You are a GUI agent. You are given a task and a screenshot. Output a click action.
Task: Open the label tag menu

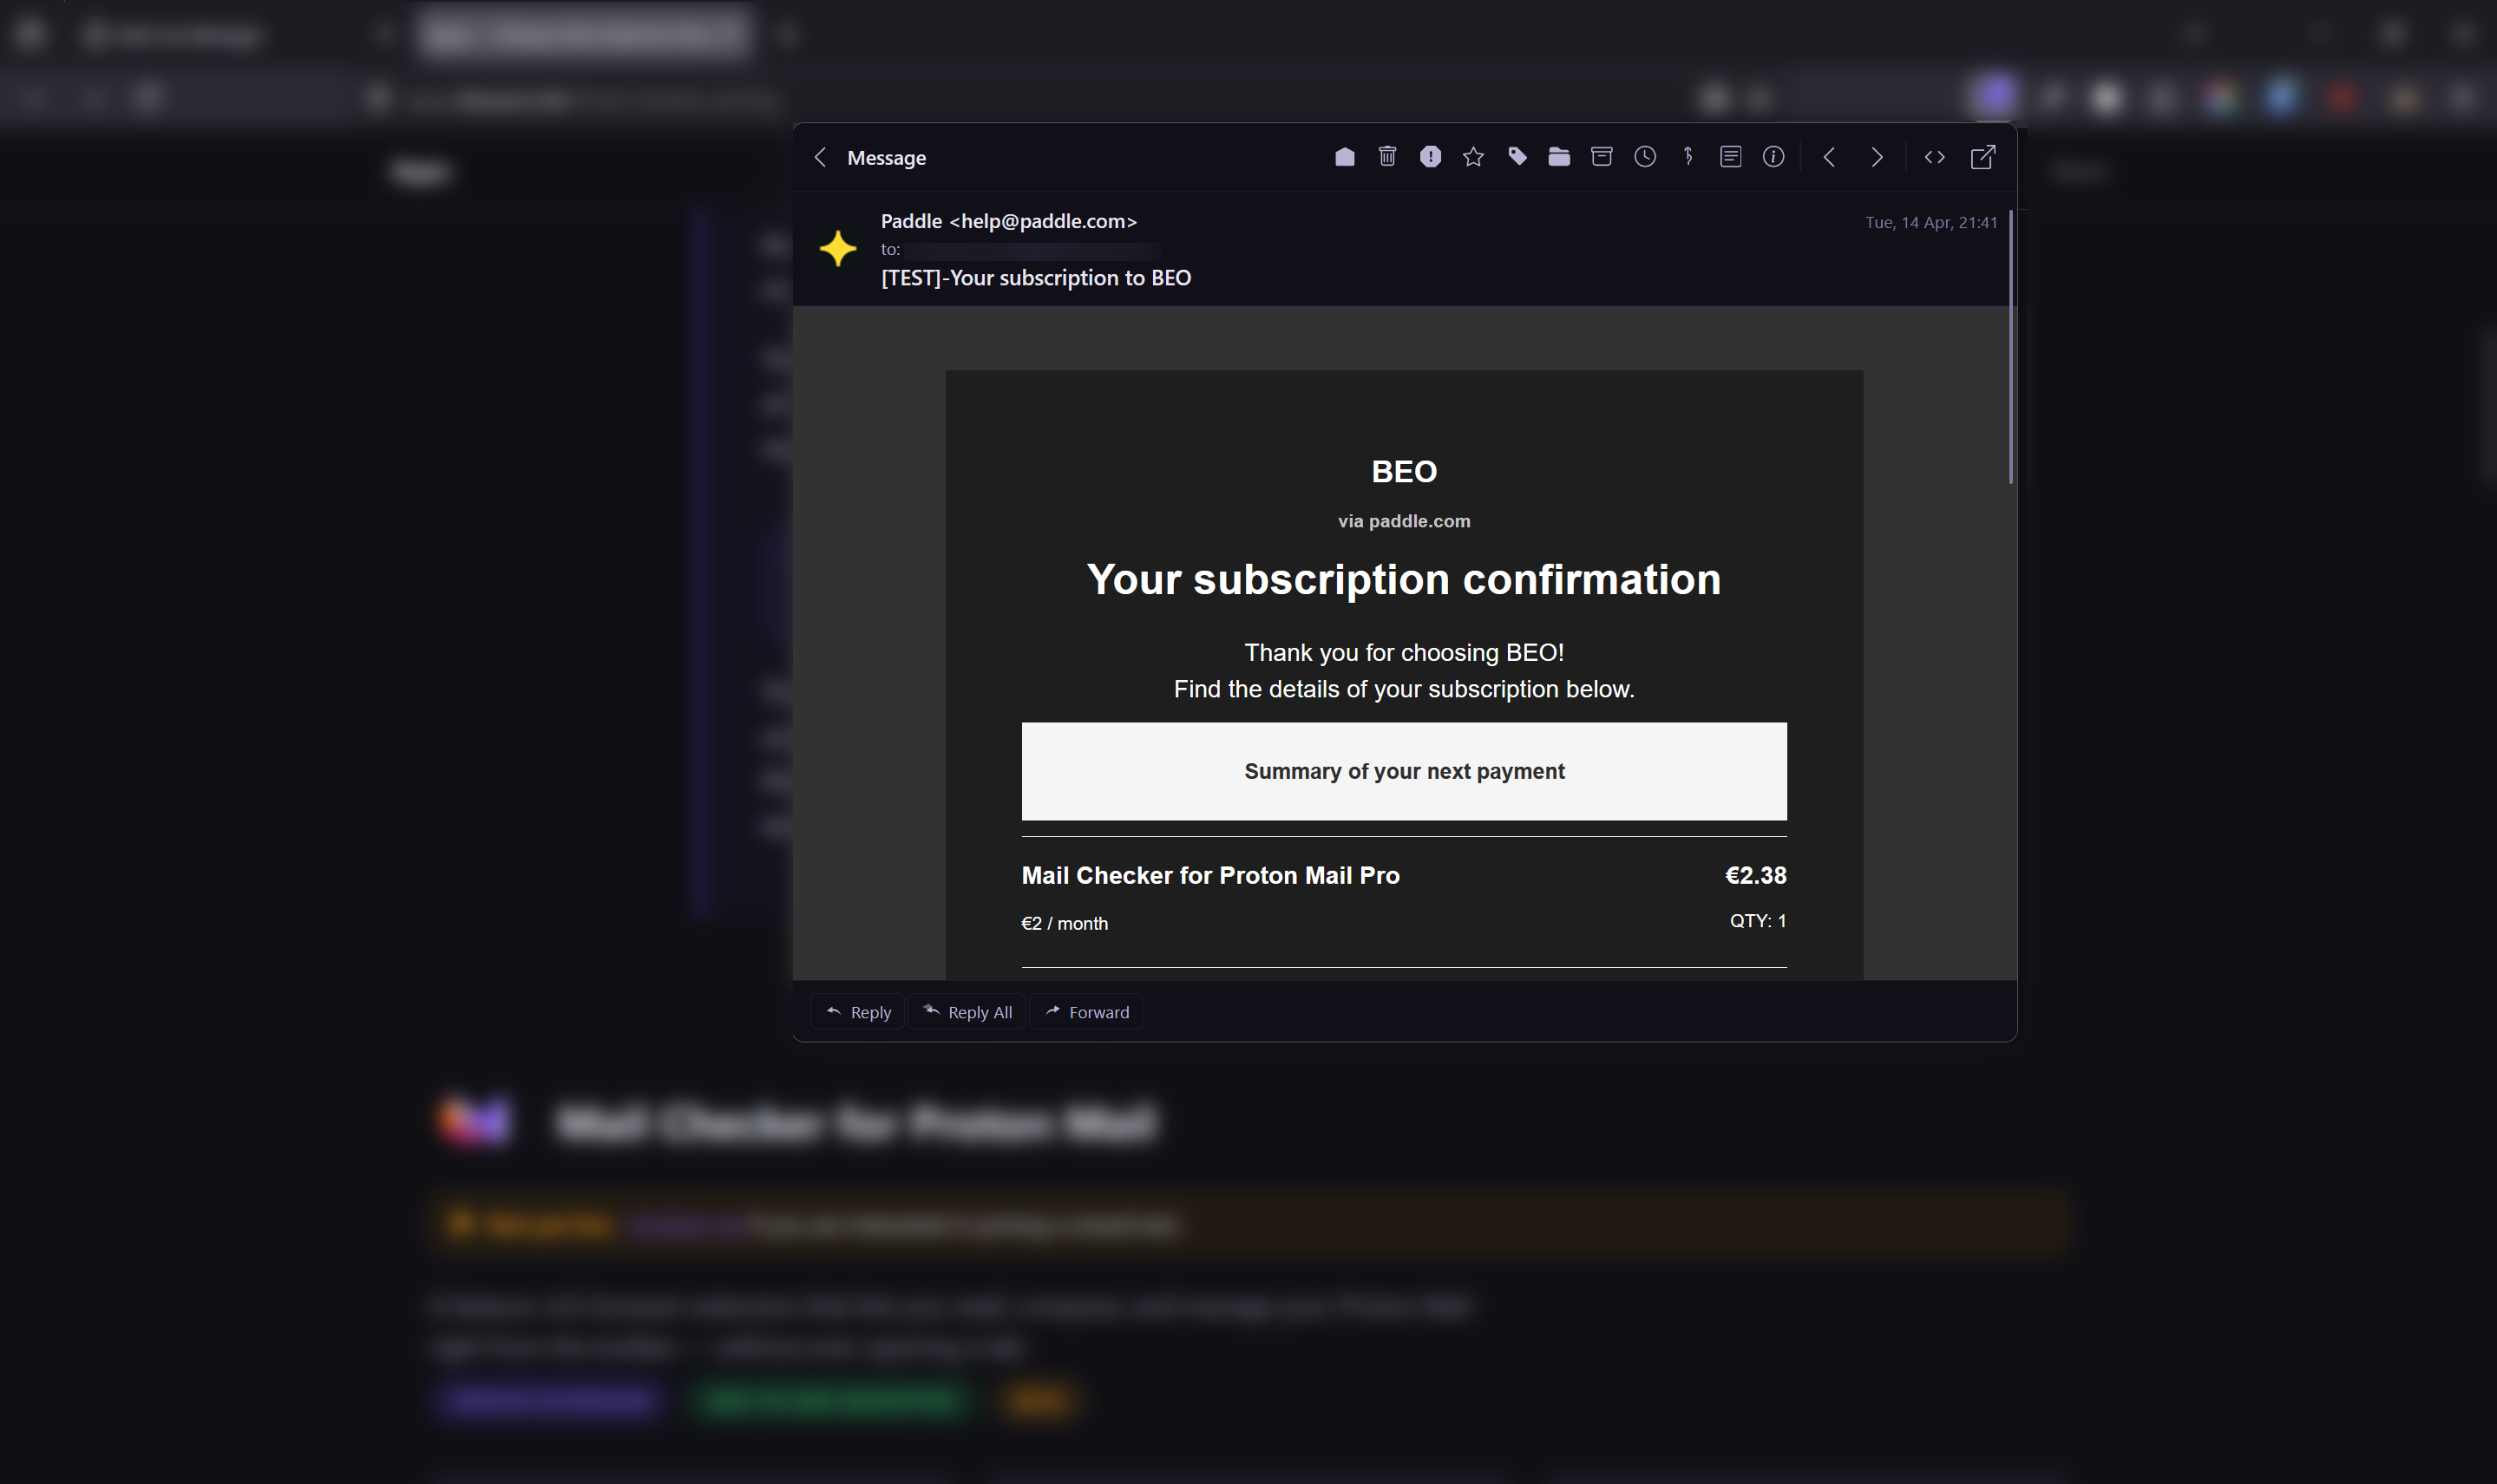[1517, 157]
